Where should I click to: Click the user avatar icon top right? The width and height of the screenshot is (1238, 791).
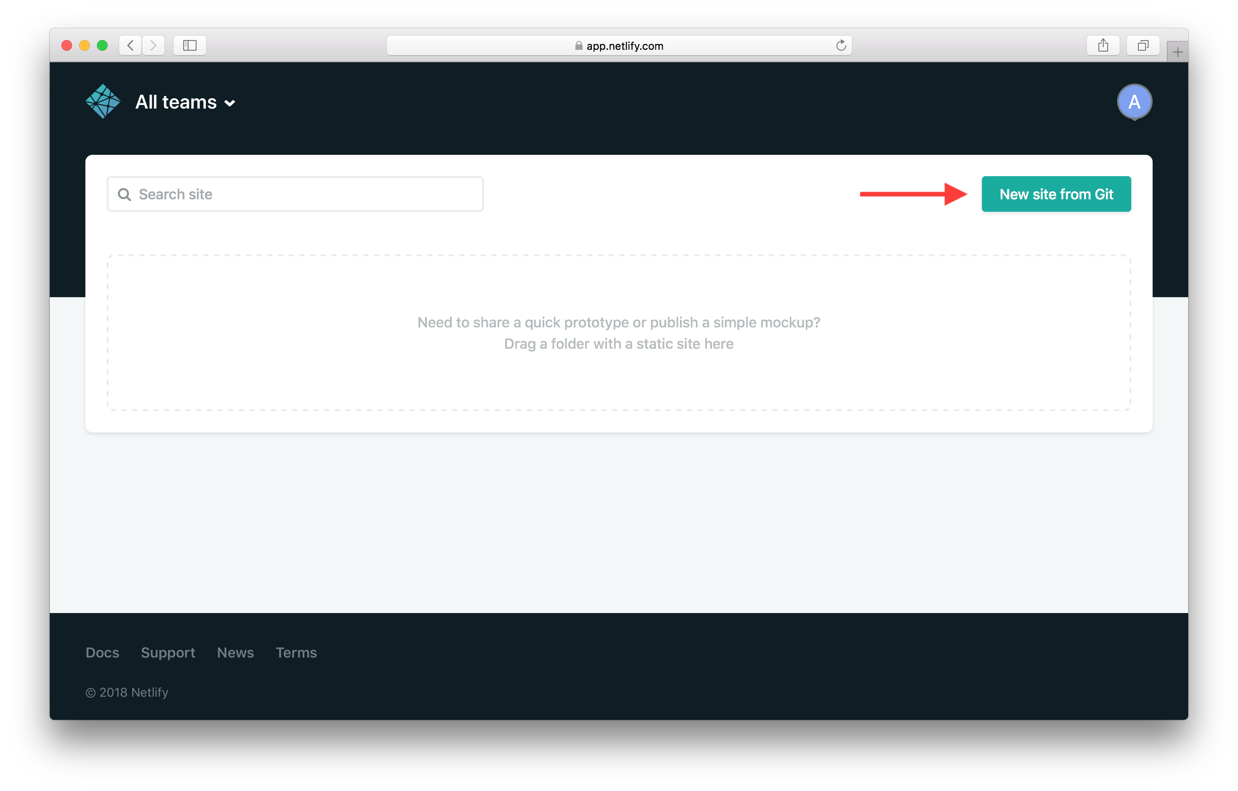point(1135,101)
